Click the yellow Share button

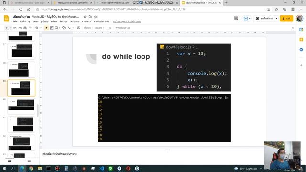click(x=286, y=18)
